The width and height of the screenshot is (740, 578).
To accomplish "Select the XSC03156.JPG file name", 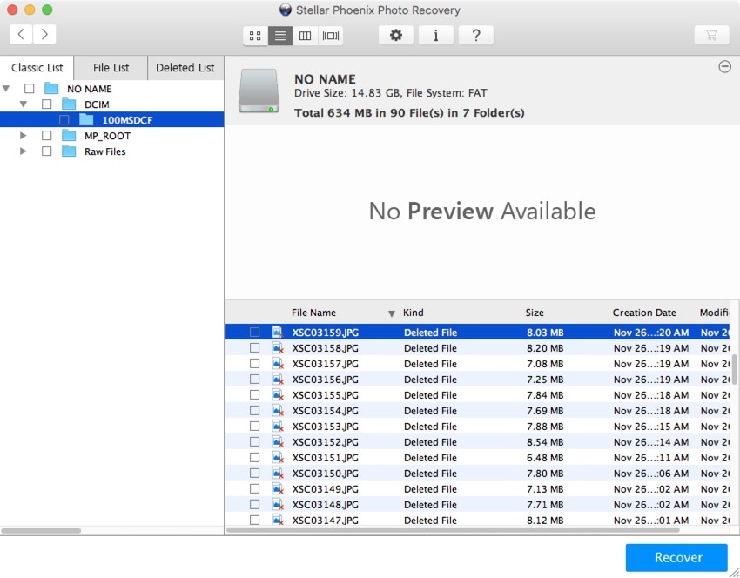I will (326, 380).
